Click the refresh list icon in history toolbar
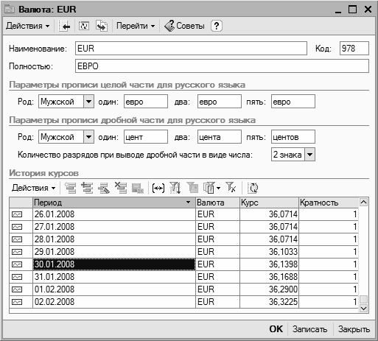Viewport: 378px width, 341px height. click(x=253, y=188)
